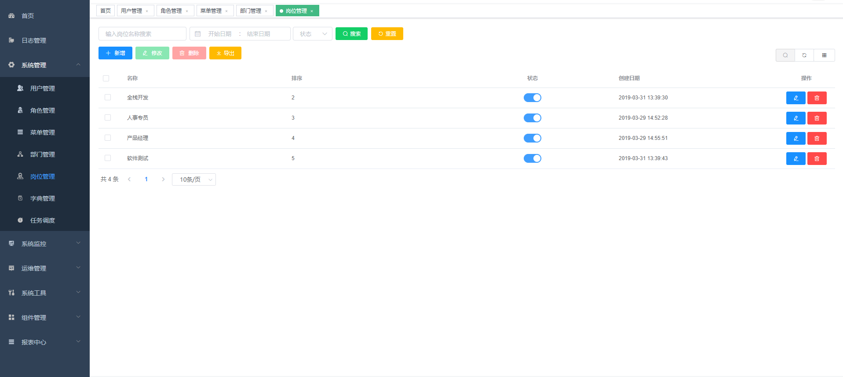
Task: Click the red 删除 toolbar button
Action: 189,53
